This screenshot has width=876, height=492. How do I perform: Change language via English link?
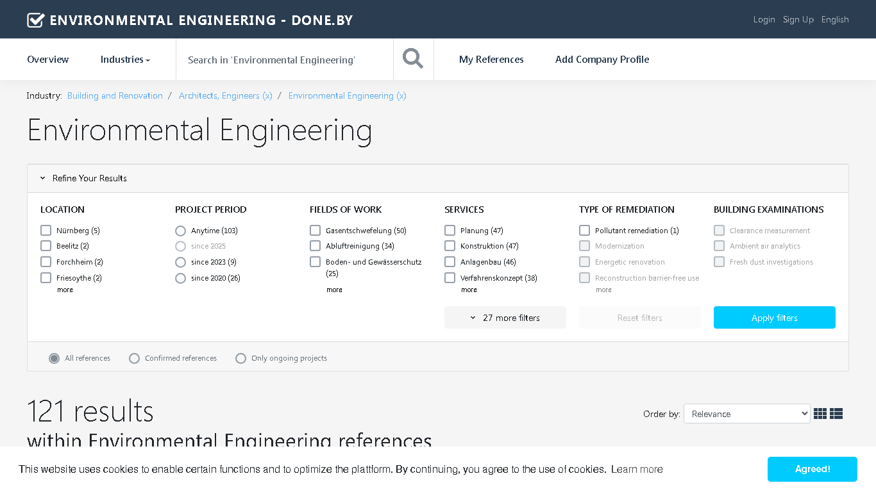[x=835, y=20]
